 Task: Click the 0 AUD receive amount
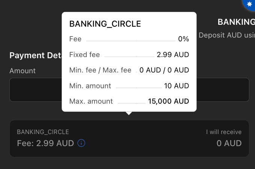pyautogui.click(x=229, y=143)
